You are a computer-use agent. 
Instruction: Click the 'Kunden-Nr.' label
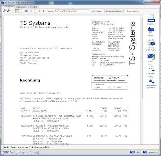coord(99,85)
